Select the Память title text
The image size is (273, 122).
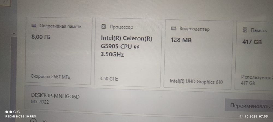click(x=259, y=31)
